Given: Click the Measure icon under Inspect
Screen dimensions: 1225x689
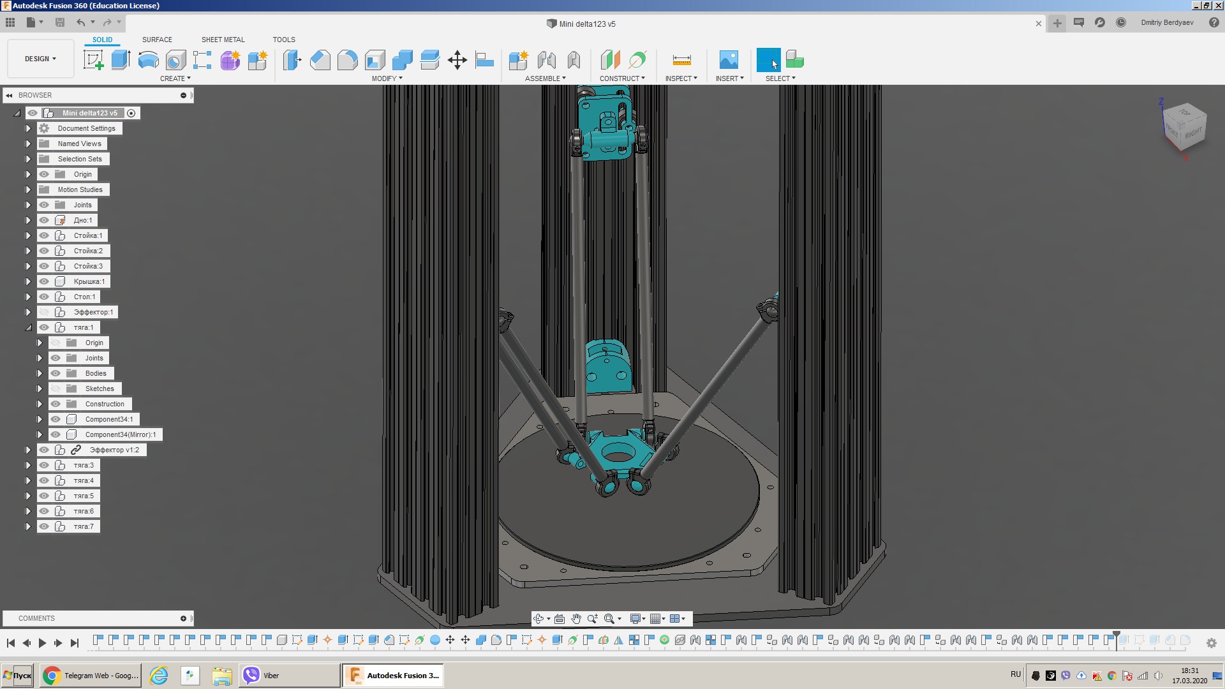Looking at the screenshot, I should pyautogui.click(x=681, y=61).
